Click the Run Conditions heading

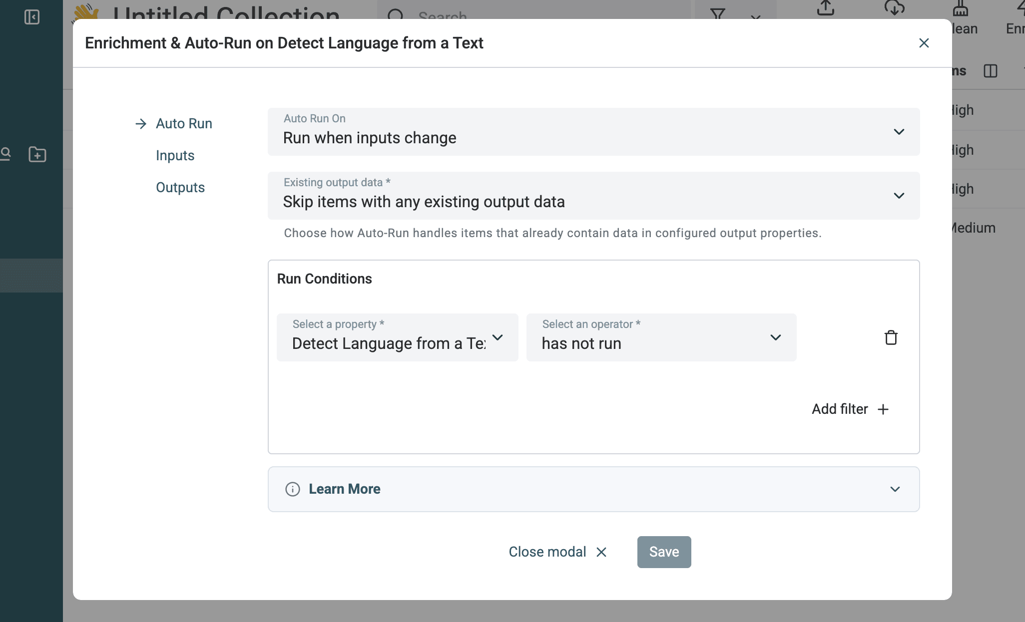[325, 279]
